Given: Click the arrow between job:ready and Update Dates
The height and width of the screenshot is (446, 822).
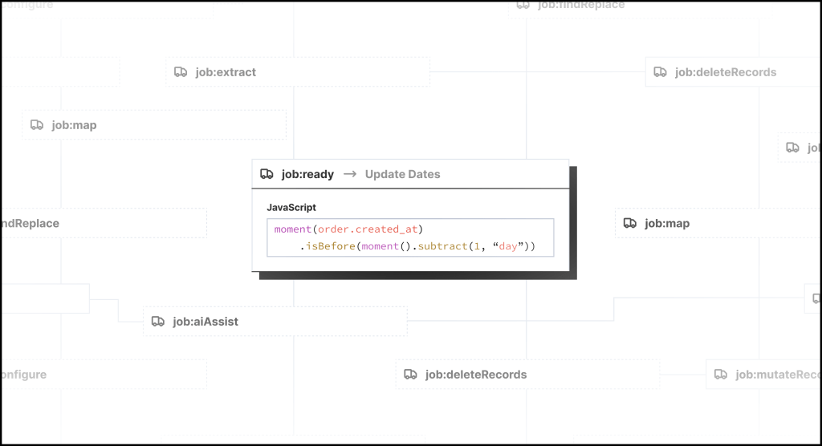Looking at the screenshot, I should [x=349, y=174].
